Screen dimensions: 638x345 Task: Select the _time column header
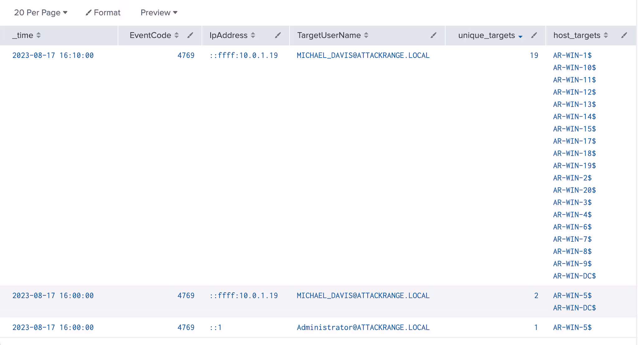23,35
